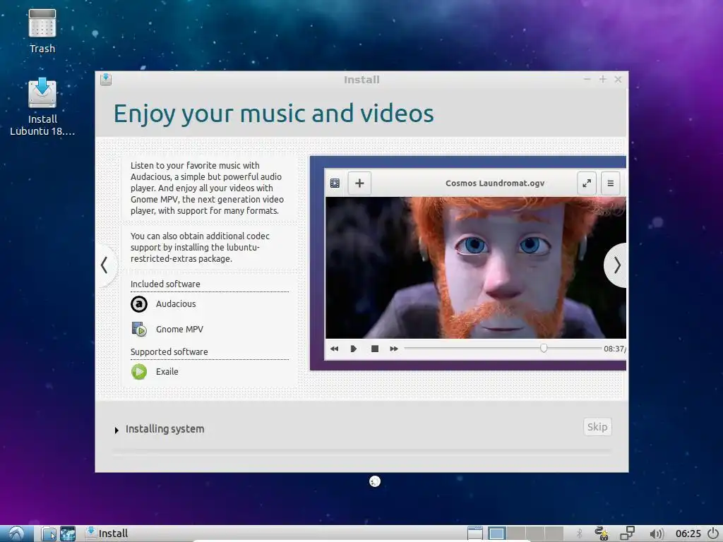Open the Lubuntu start menu
This screenshot has width=723, height=542.
[17, 534]
